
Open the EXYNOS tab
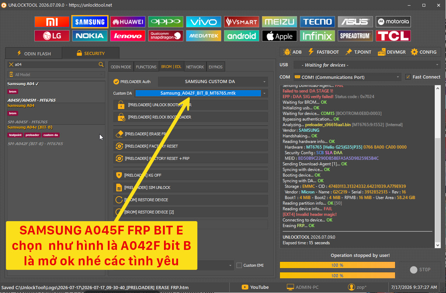[x=215, y=67]
